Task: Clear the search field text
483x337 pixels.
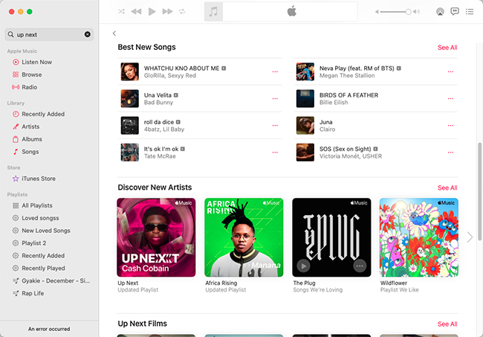Action: (x=88, y=34)
